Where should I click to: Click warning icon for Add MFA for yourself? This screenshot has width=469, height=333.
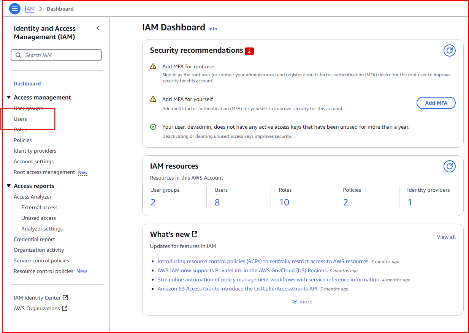point(153,99)
